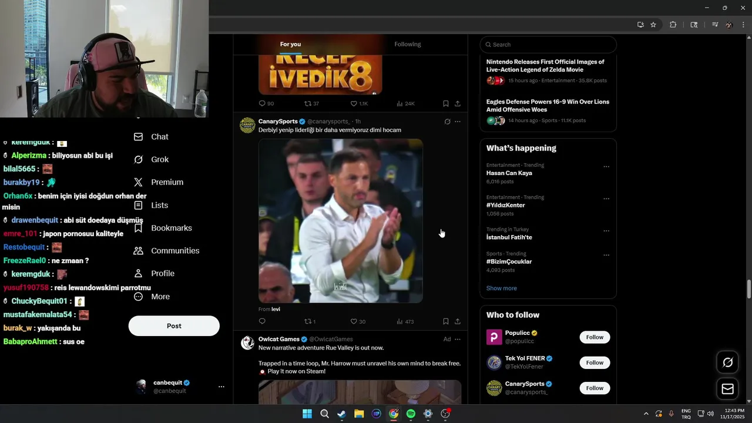Share the Recep Ivedik 8 post

458,103
